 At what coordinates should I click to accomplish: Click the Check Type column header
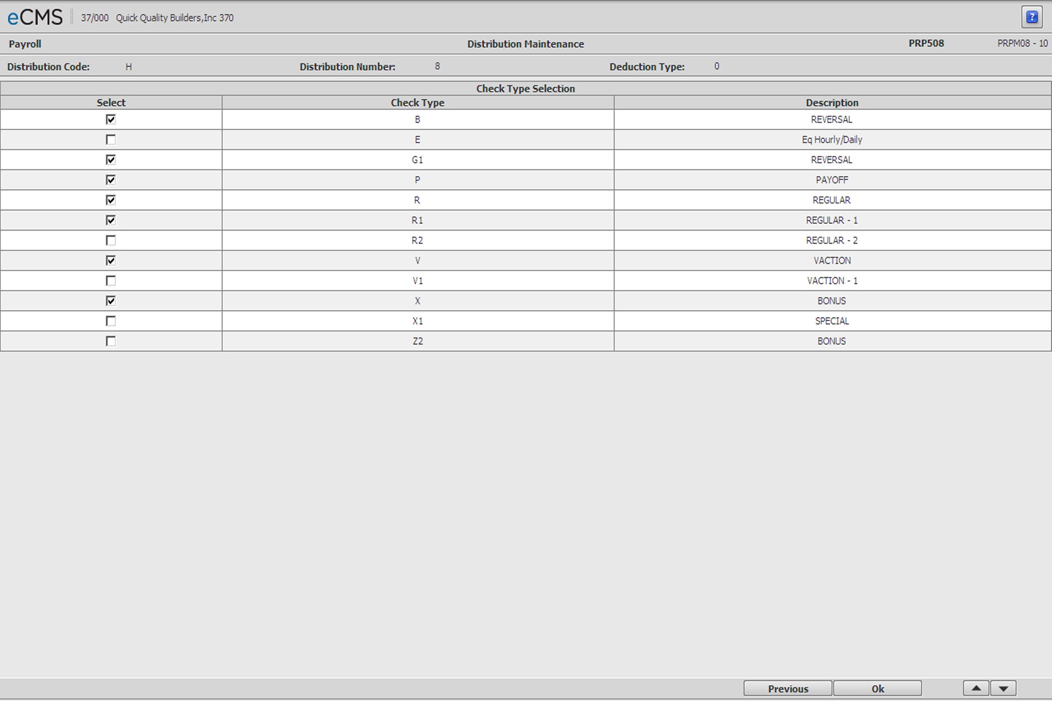pyautogui.click(x=418, y=102)
